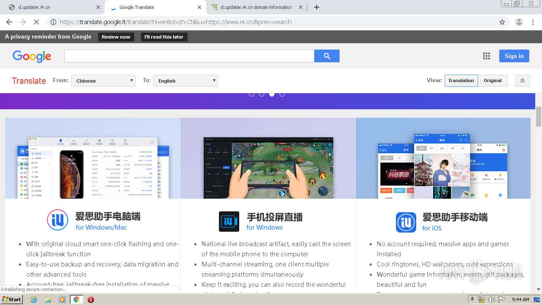The width and height of the screenshot is (542, 305).
Task: Open the Windows Start menu
Action: pos(12,299)
